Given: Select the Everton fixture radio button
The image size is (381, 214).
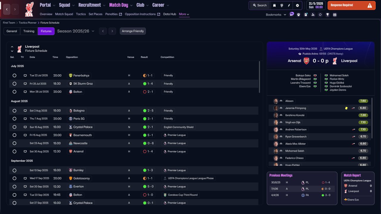Looking at the screenshot, I should pyautogui.click(x=14, y=187).
